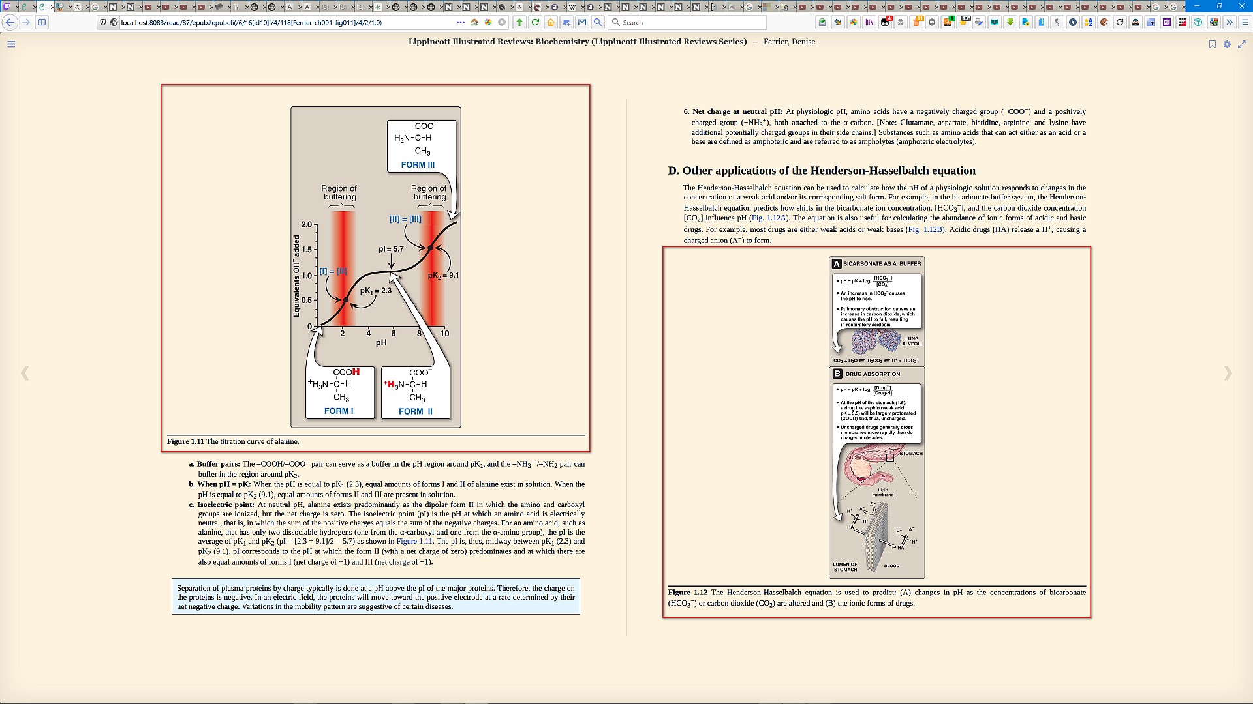The height and width of the screenshot is (704, 1253).
Task: Toggle fullscreen reading mode
Action: [1242, 44]
